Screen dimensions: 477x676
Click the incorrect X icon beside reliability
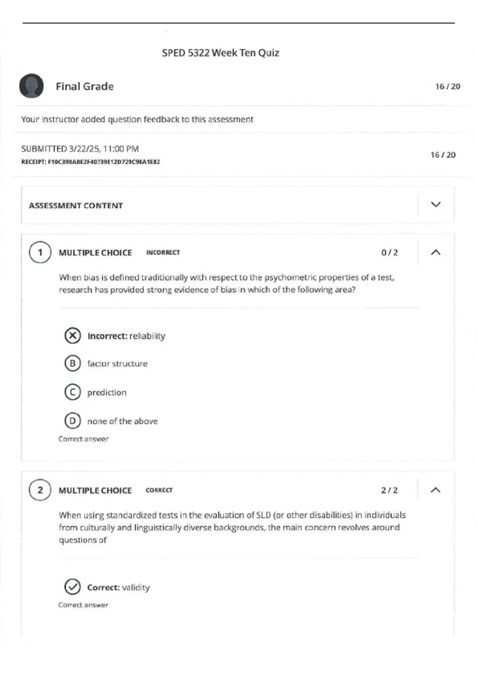(x=72, y=336)
